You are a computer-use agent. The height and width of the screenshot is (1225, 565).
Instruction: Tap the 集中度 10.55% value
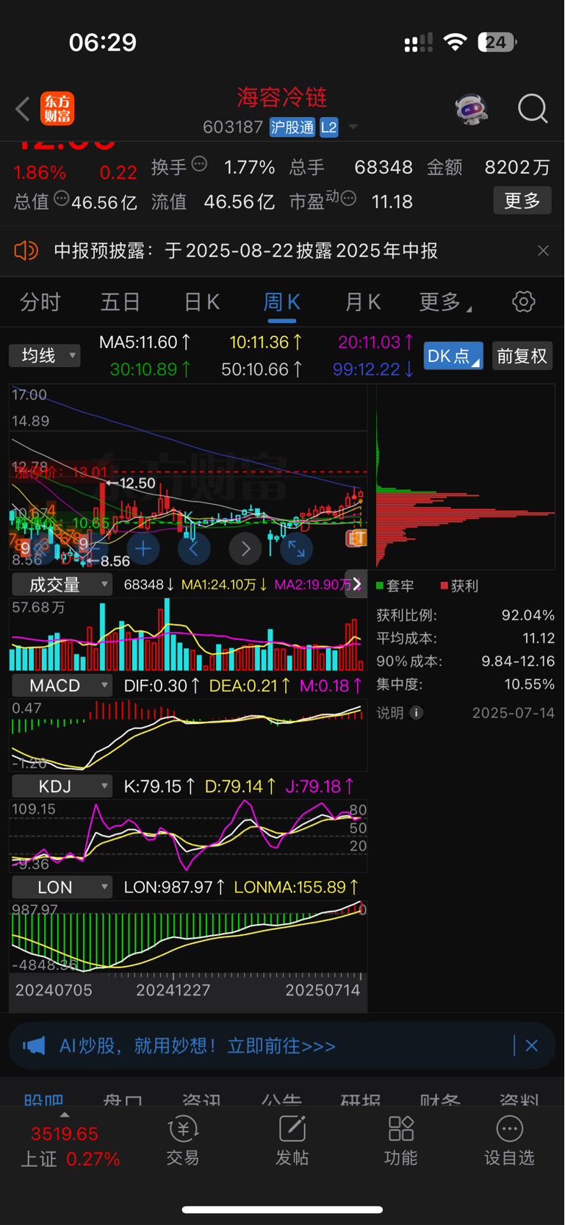[529, 684]
